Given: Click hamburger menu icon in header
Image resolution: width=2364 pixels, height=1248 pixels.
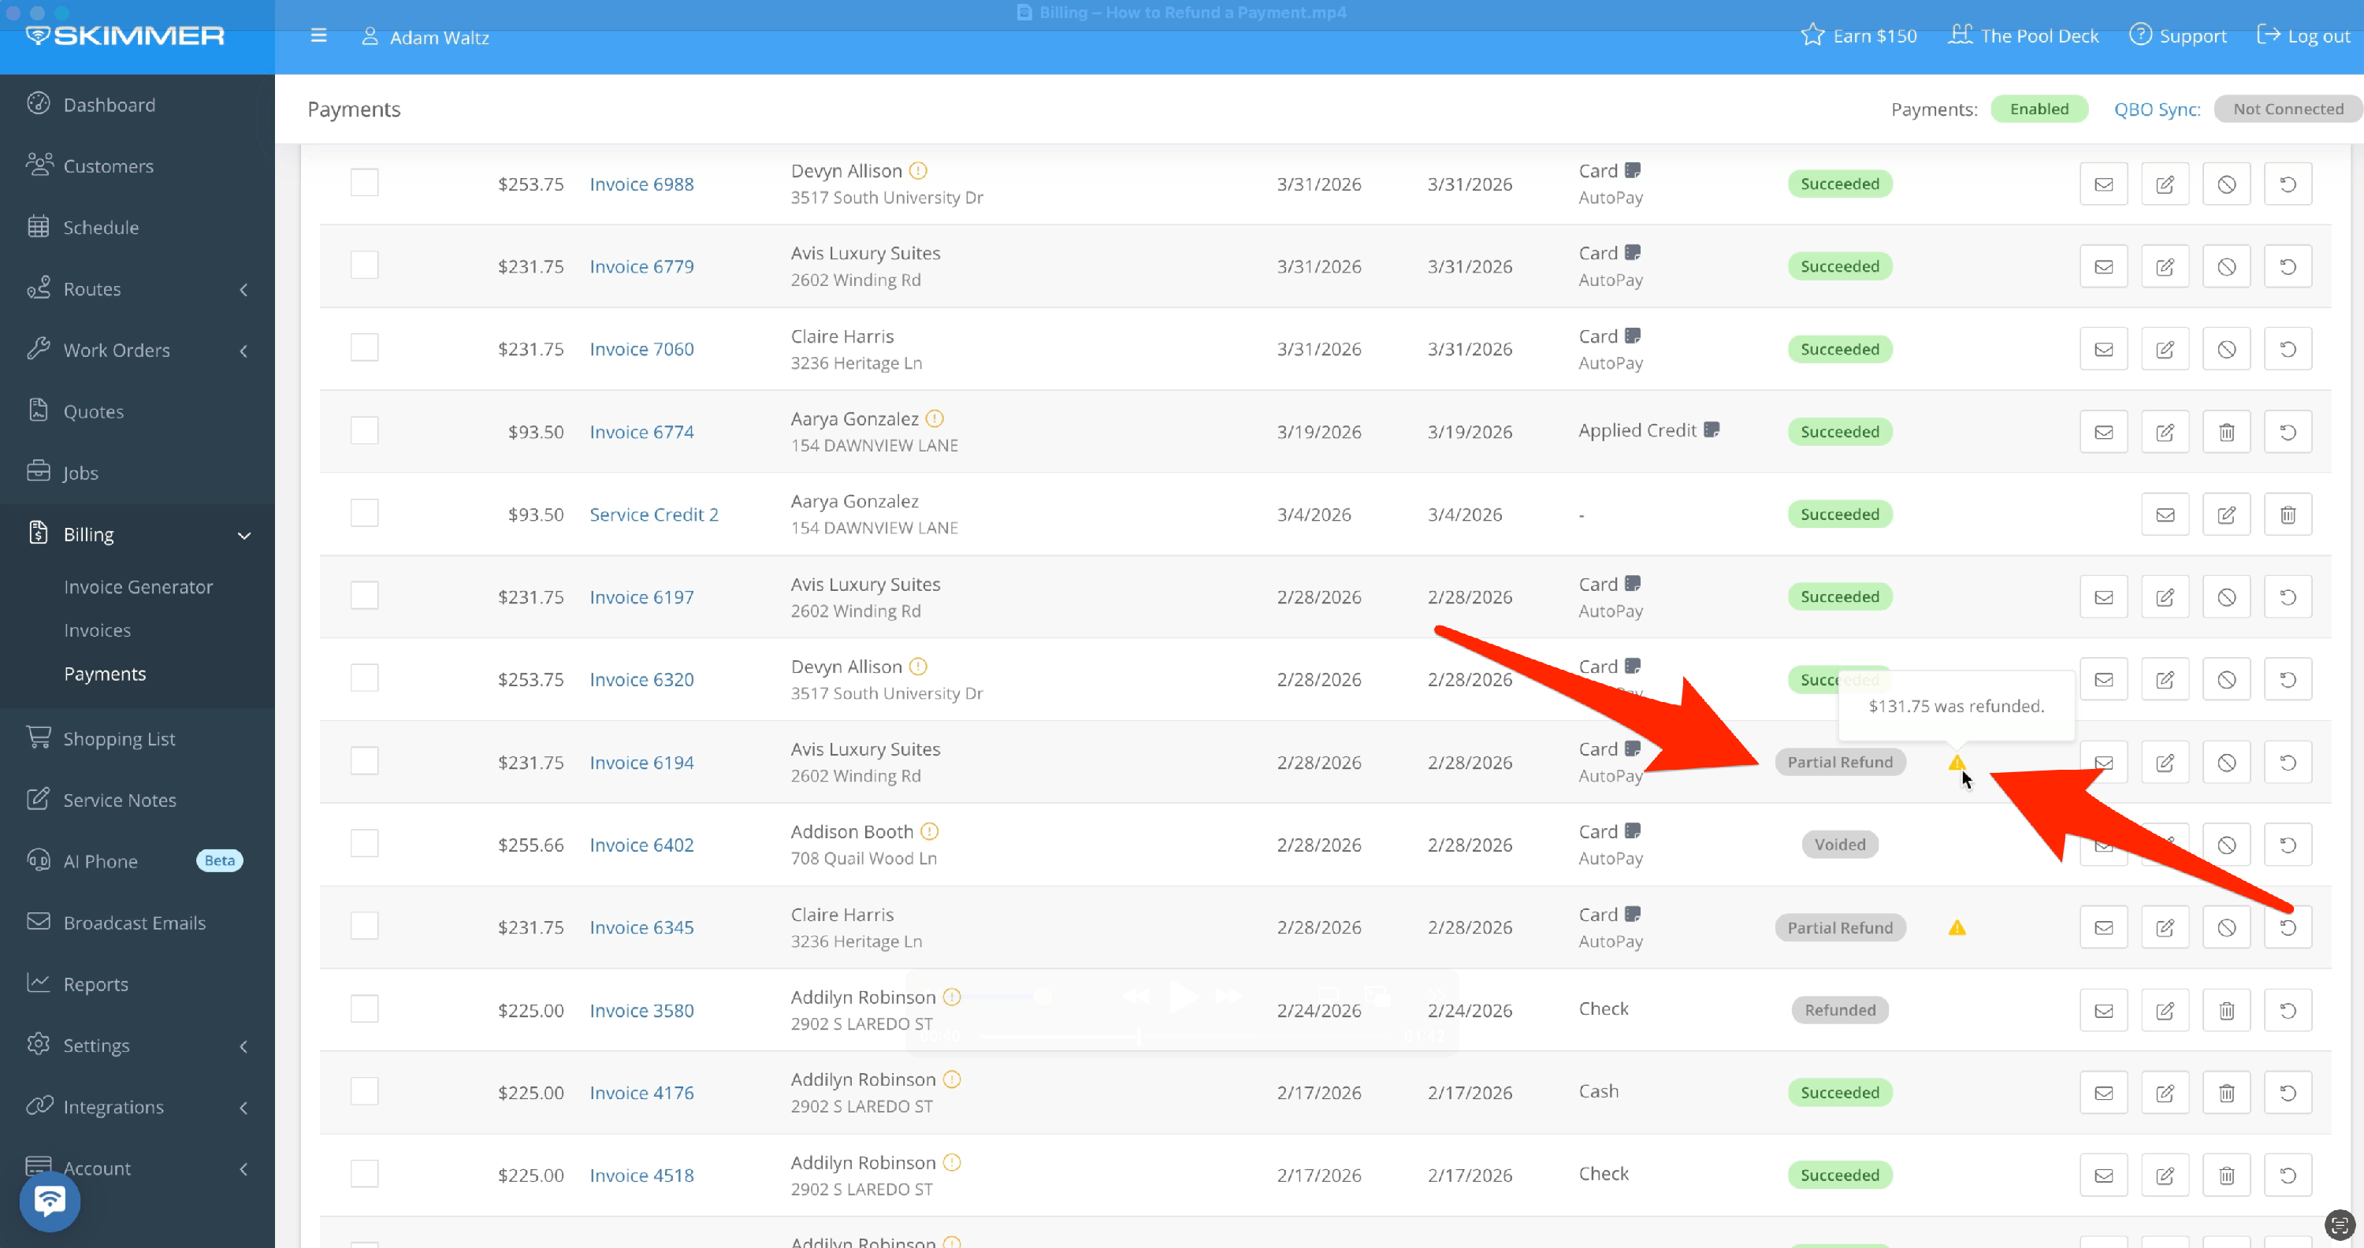Looking at the screenshot, I should (x=318, y=35).
